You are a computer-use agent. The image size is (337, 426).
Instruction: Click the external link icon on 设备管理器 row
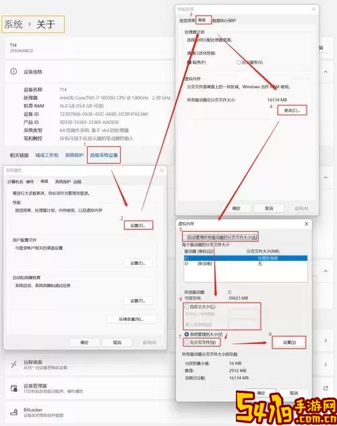click(326, 388)
